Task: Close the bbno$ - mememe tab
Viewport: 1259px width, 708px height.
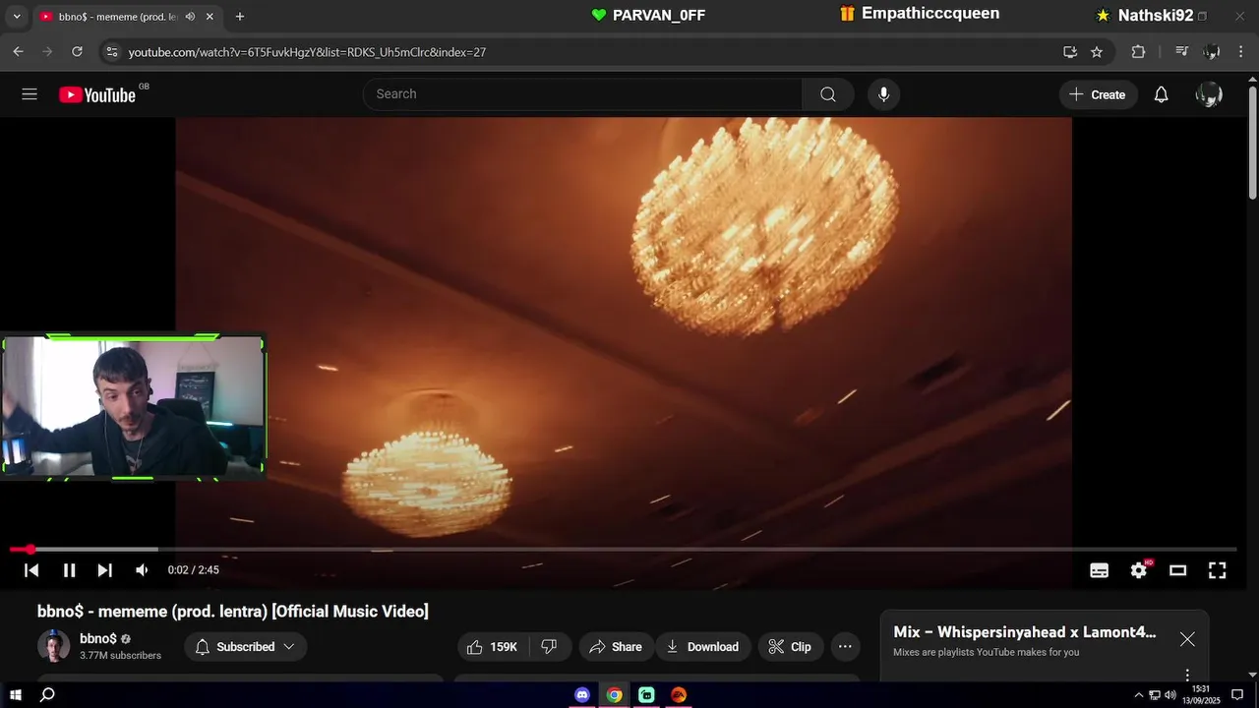Action: pyautogui.click(x=210, y=17)
